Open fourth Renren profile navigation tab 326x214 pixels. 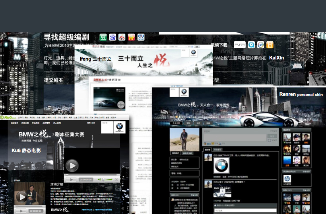[x=208, y=123]
